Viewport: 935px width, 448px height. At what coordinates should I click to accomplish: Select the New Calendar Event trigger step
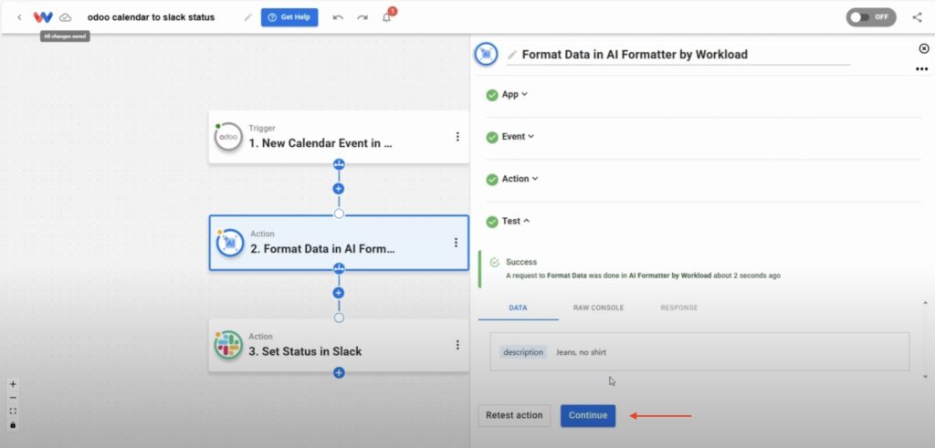click(x=339, y=137)
